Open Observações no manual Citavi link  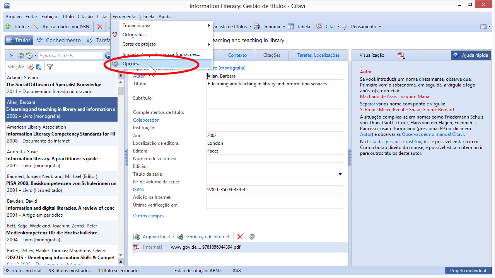coord(433,134)
